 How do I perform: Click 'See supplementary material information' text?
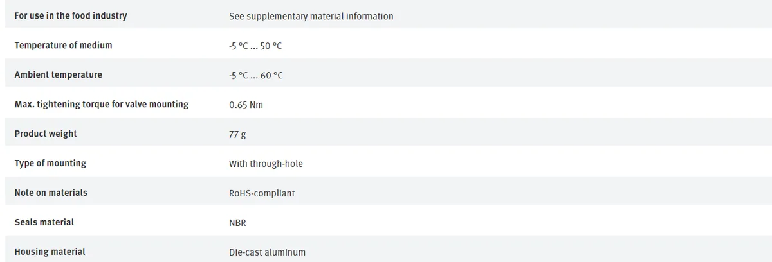(x=311, y=16)
